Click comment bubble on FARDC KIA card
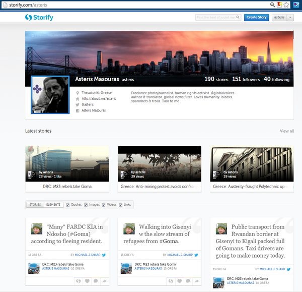This screenshot has height=292, width=302. coord(96,281)
